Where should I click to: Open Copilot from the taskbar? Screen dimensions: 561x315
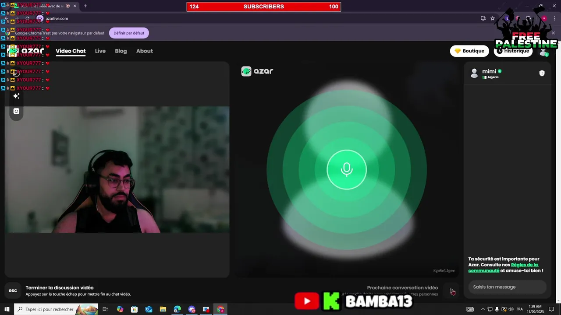point(120,309)
